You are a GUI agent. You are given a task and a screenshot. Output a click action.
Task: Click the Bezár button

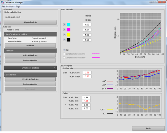point(148,128)
